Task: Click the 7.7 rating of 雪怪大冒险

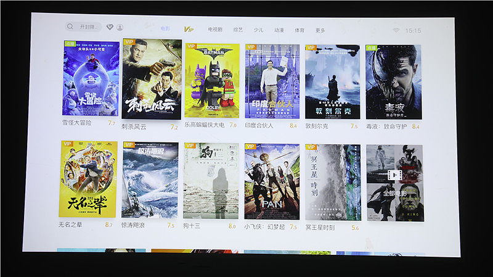Action: (x=112, y=123)
